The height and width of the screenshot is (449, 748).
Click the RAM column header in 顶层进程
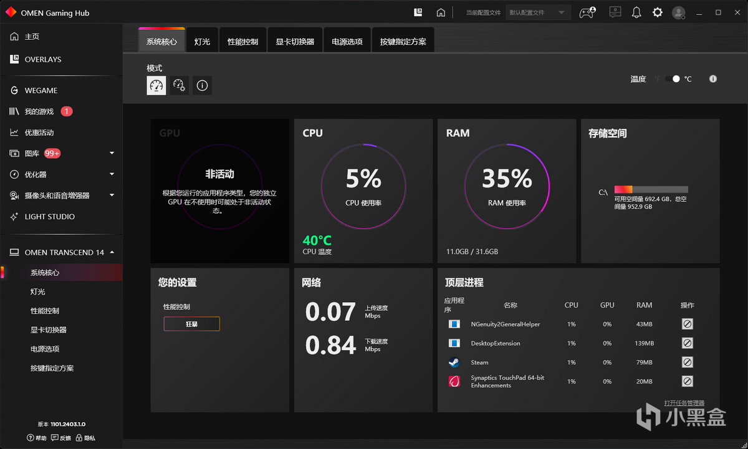[645, 305]
